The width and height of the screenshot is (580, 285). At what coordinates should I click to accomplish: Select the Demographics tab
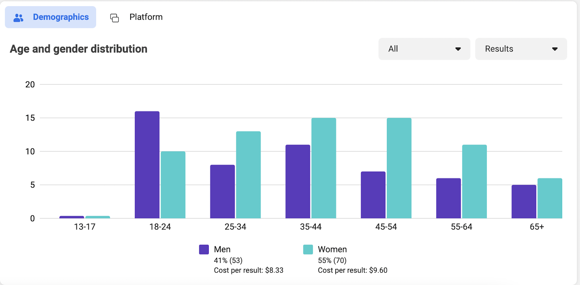pyautogui.click(x=50, y=17)
